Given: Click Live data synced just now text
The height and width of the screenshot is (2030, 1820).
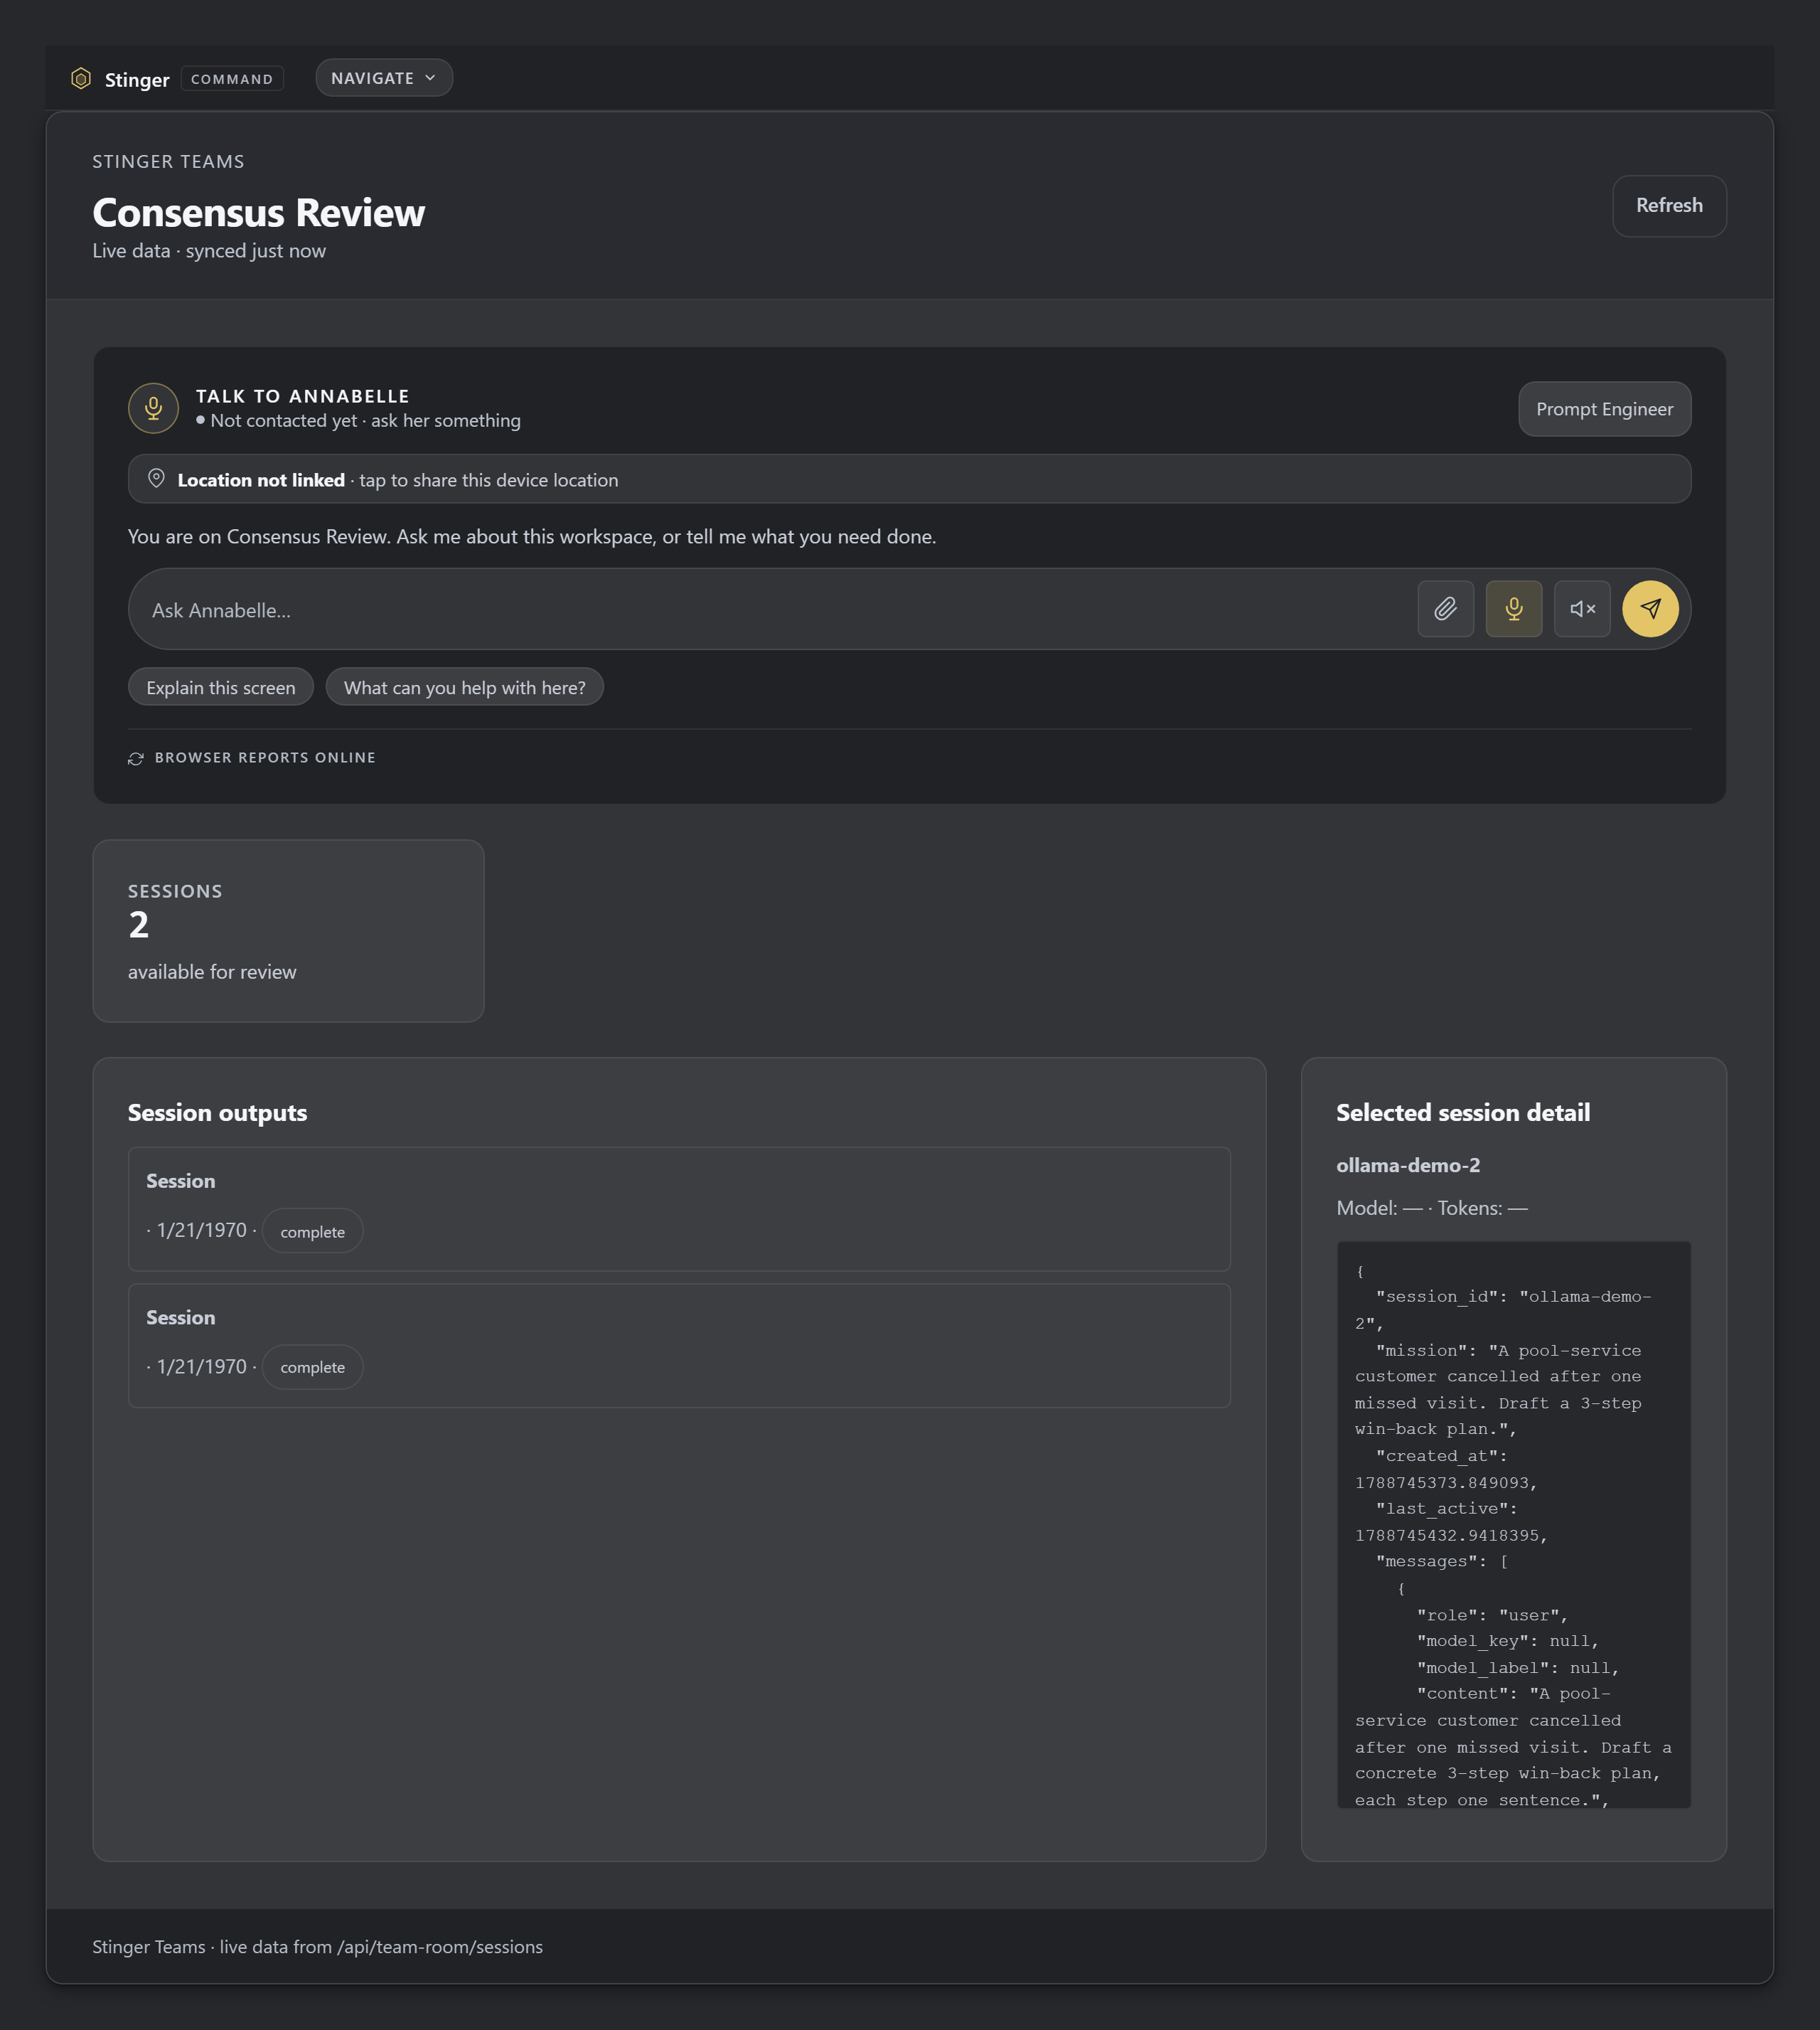Looking at the screenshot, I should [x=209, y=250].
